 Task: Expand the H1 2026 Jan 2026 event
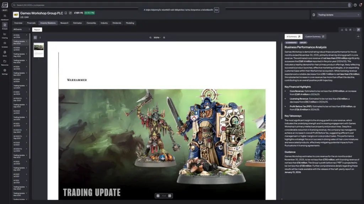20,36
